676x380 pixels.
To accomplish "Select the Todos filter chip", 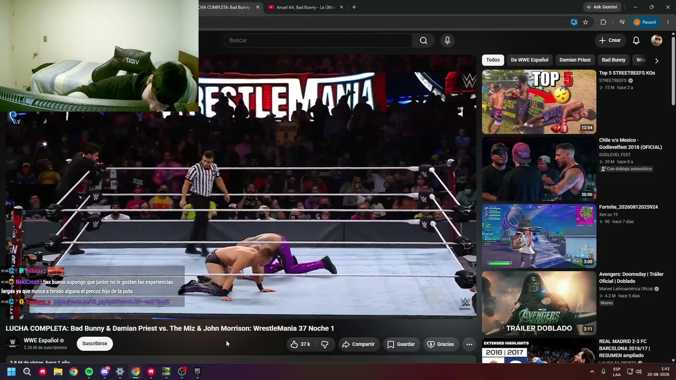I will click(493, 60).
